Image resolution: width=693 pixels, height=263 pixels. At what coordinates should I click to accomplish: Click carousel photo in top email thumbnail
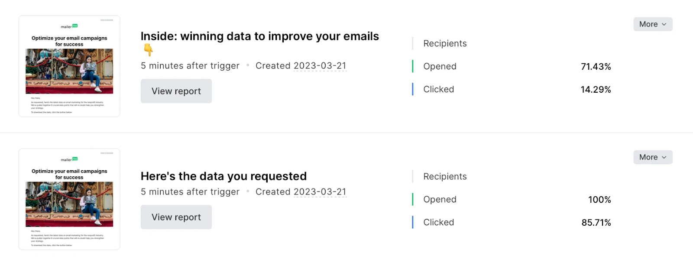tap(69, 71)
